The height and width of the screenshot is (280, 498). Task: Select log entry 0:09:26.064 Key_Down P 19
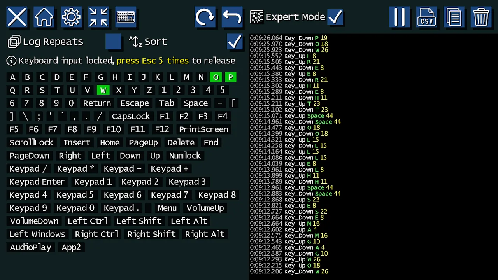[x=289, y=38]
